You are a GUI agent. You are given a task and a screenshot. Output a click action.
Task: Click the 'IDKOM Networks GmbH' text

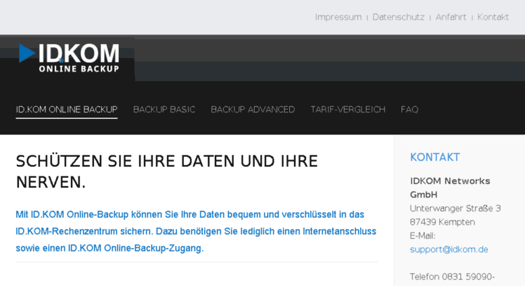click(450, 188)
